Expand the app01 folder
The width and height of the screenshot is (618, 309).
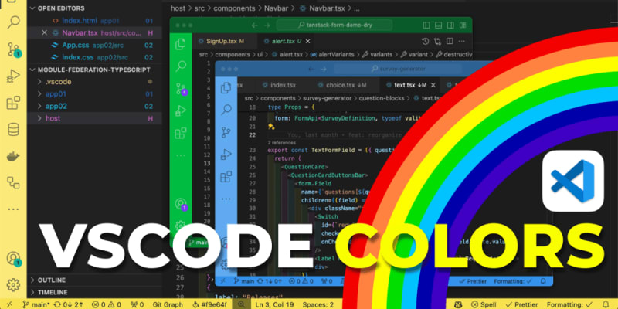(56, 93)
